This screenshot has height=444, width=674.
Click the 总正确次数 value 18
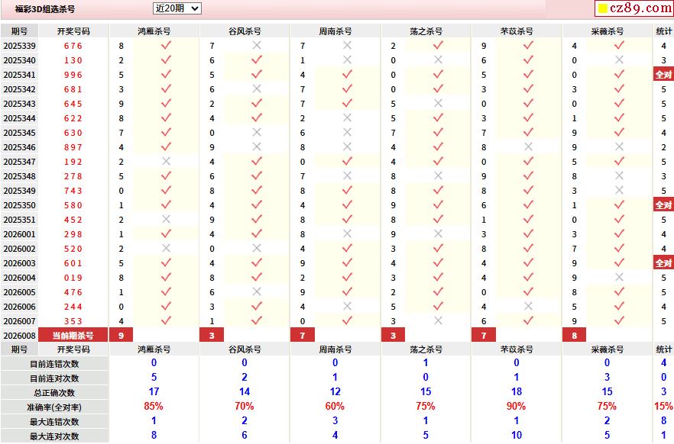coord(517,391)
